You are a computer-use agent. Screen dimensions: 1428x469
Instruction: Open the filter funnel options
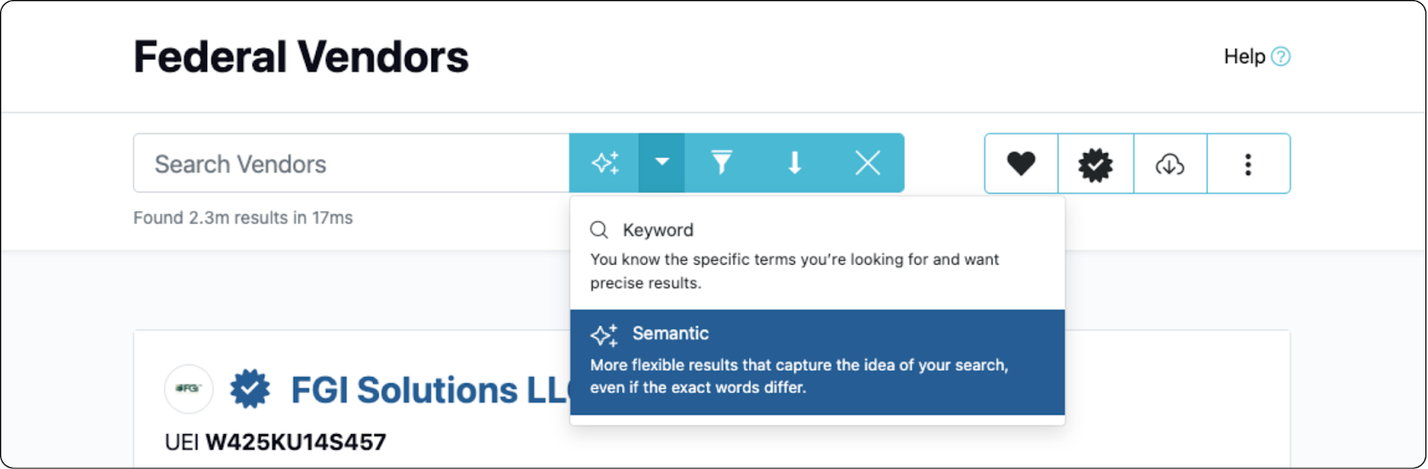(x=721, y=163)
